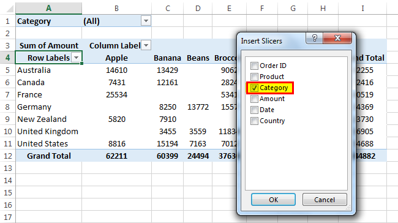Open the Category (All) filter dropdown
398x223 pixels.
coord(146,21)
